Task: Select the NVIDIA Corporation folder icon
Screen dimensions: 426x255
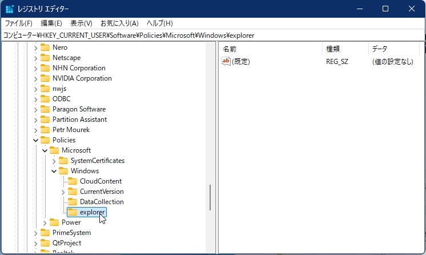Action: tap(45, 78)
